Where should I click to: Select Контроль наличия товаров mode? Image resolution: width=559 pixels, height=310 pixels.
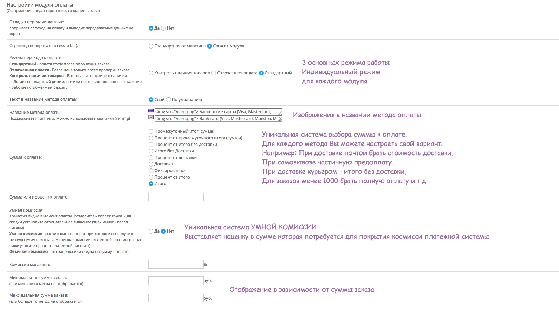pyautogui.click(x=151, y=73)
